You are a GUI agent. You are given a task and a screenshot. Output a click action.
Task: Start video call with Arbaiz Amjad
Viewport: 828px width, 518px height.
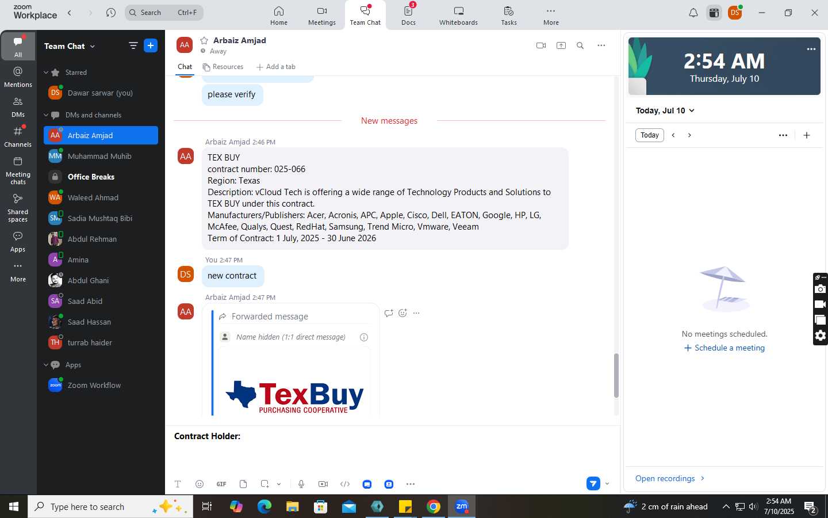[541, 45]
